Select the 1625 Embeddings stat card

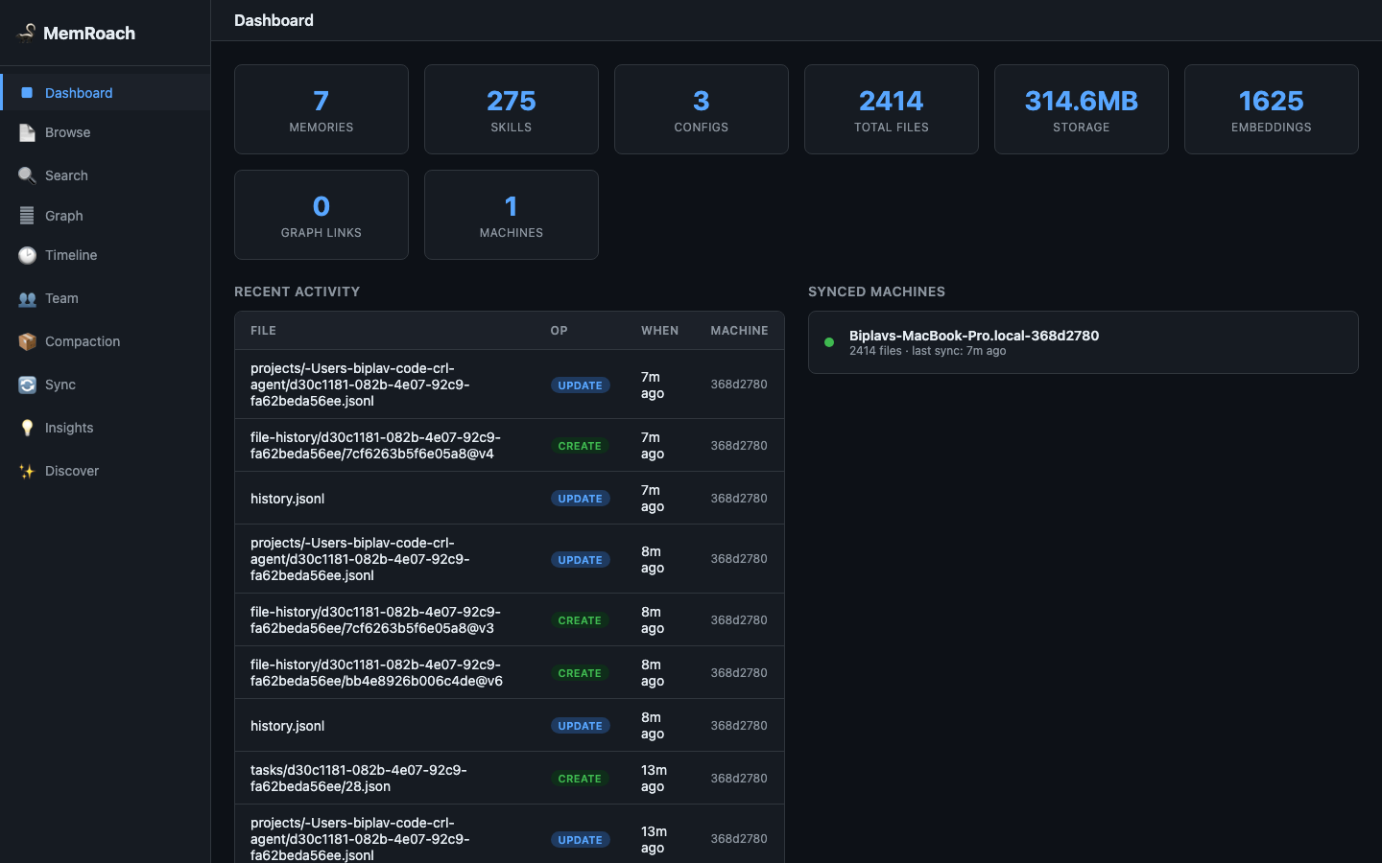(1272, 109)
